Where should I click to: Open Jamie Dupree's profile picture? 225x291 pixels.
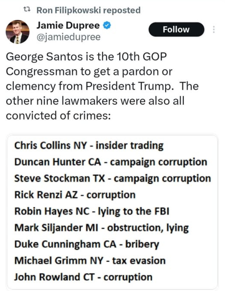(x=17, y=32)
